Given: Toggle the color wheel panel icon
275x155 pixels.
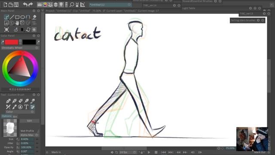Looking at the screenshot, I should coord(45,5).
